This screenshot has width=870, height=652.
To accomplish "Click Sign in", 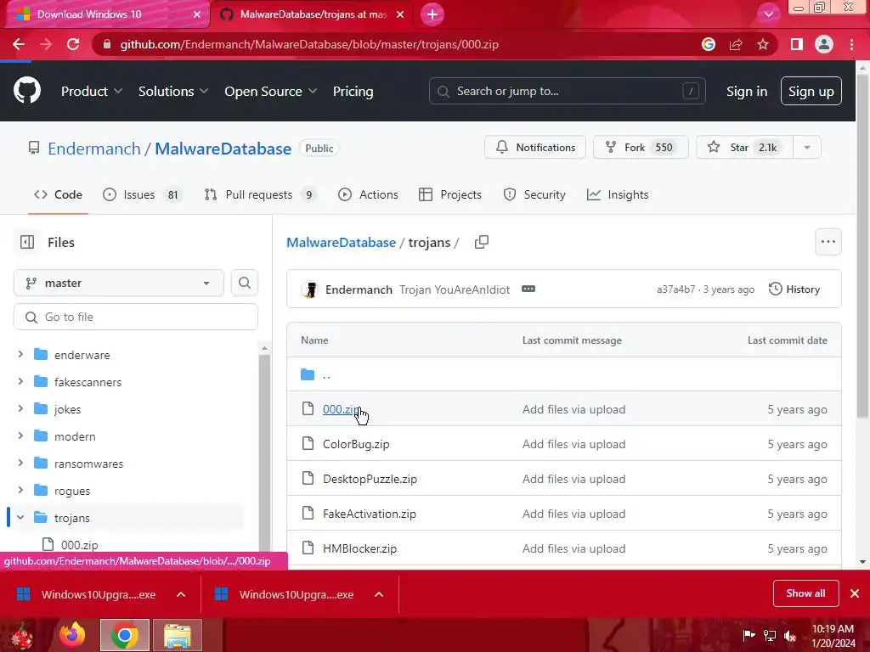I will click(x=747, y=91).
